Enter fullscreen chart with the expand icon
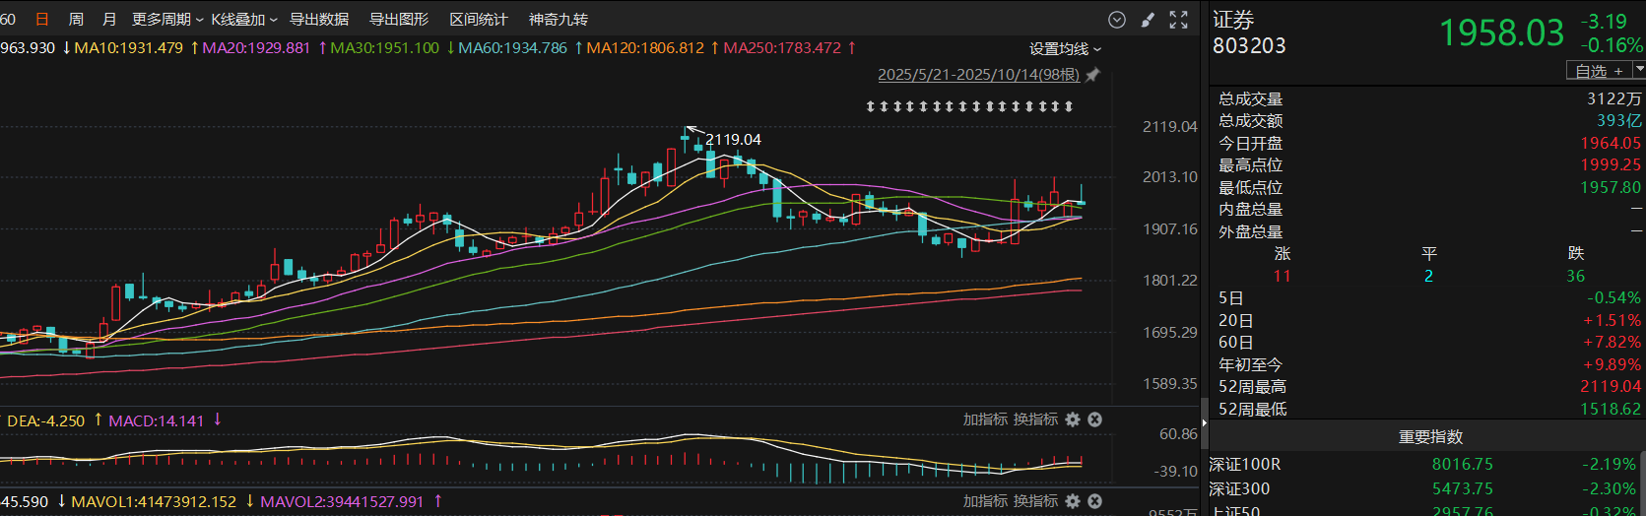 pyautogui.click(x=1178, y=20)
